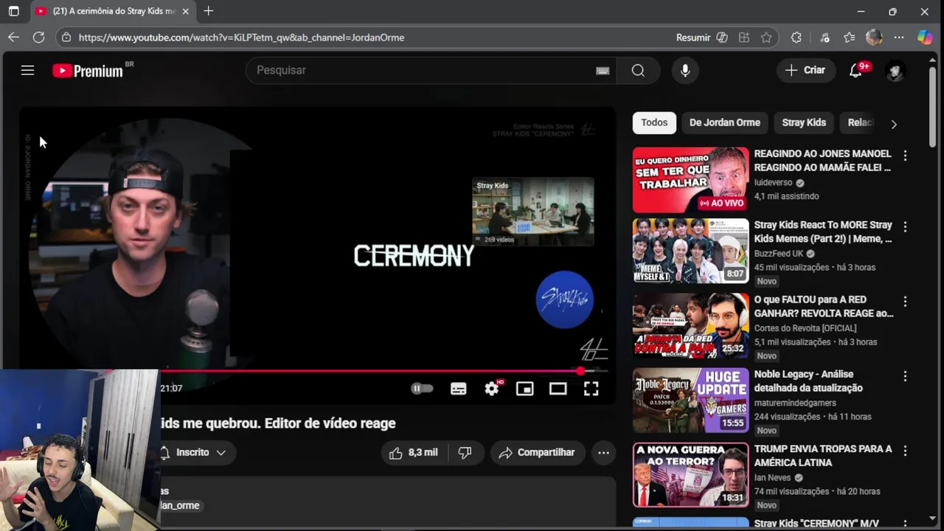Dislike the video
944x531 pixels.
coord(465,453)
